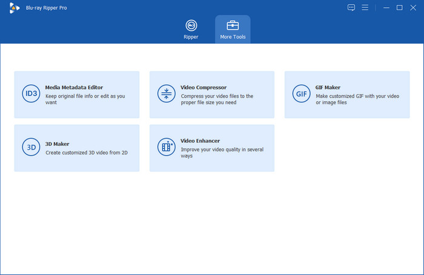Open the feedback message icon in title bar
424x275 pixels.
(x=351, y=7)
